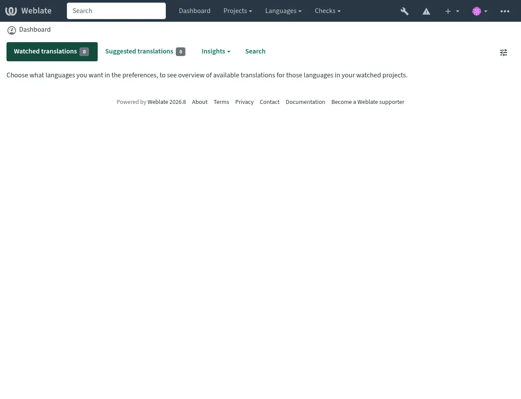Image resolution: width=521 pixels, height=399 pixels.
Task: Click the Weblate brand name text
Action: pos(36,11)
